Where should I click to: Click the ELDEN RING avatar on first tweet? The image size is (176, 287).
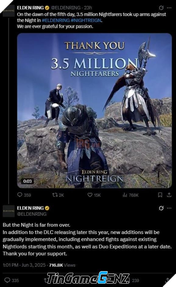(9, 11)
